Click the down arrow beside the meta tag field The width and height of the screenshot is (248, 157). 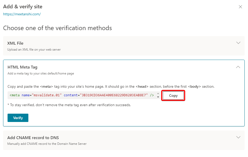click(158, 97)
